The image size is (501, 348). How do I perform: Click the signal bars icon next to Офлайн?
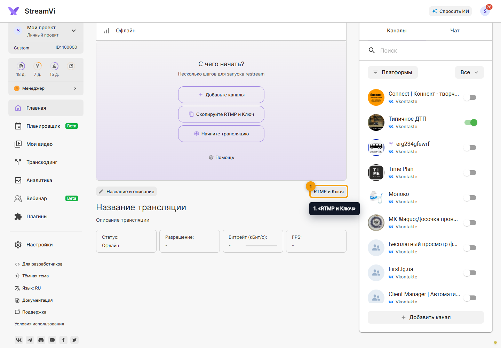click(106, 31)
